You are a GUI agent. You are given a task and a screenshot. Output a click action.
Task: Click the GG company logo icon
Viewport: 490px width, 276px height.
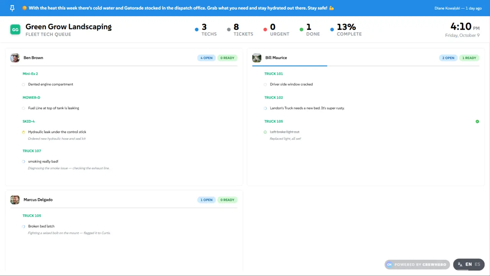[x=15, y=30]
